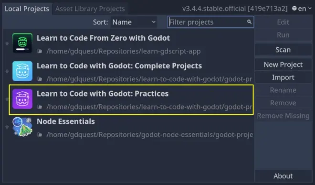
Task: Click the Node Essentials project icon
Action: pyautogui.click(x=22, y=127)
